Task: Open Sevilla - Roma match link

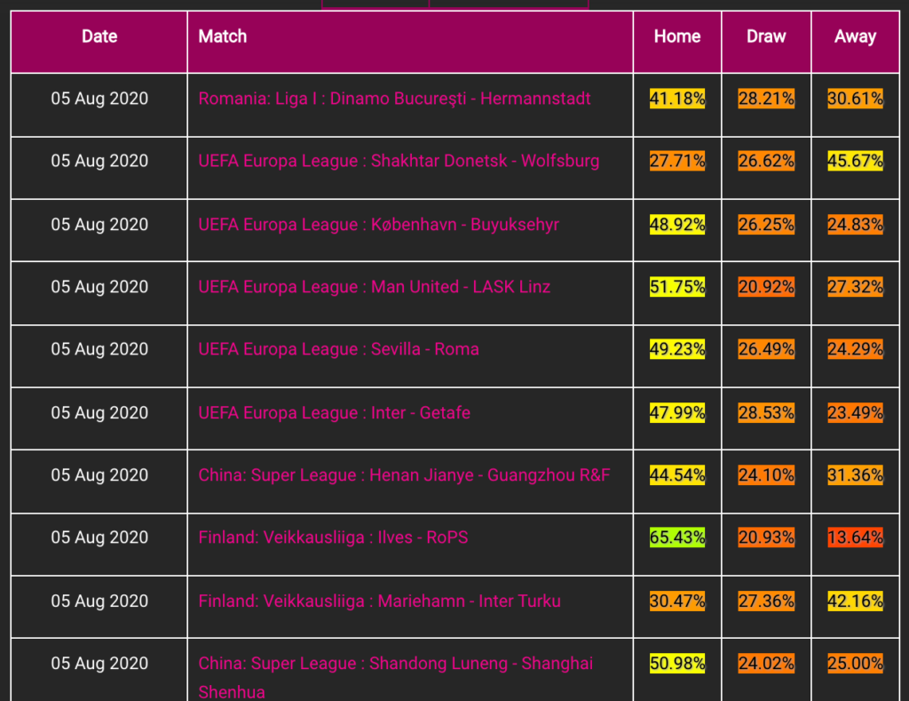Action: click(338, 349)
